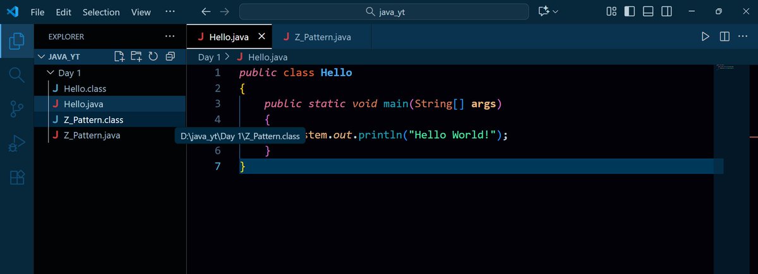Click line number 3 in the gutter

(x=217, y=103)
